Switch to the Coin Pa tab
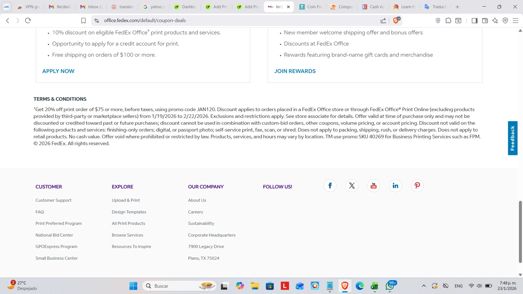 311,7
